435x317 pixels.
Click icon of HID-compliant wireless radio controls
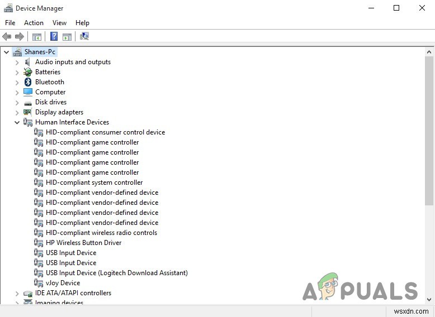(x=39, y=233)
